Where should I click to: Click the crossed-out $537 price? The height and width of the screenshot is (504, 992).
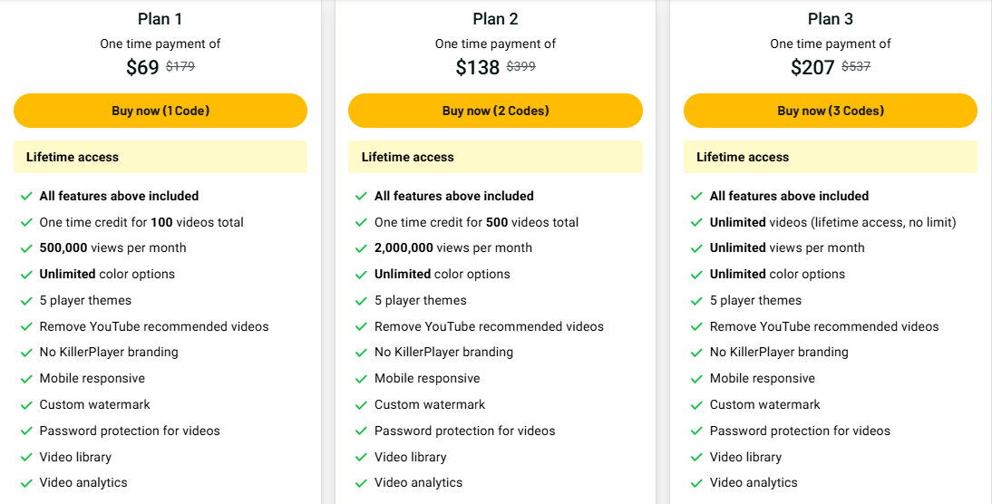click(856, 66)
